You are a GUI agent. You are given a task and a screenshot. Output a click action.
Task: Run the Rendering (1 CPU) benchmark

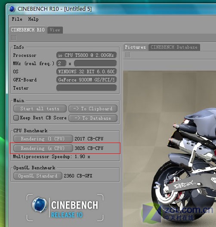(x=43, y=139)
